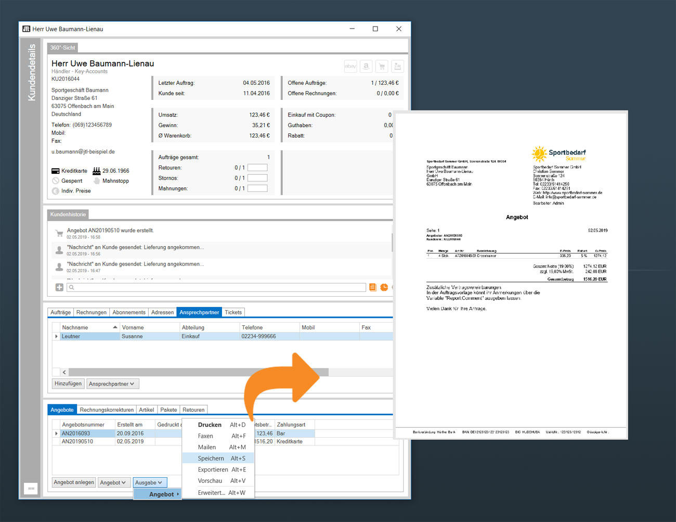Click the orange clock icon in Kundenhistorie
676x522 pixels.
pyautogui.click(x=384, y=287)
